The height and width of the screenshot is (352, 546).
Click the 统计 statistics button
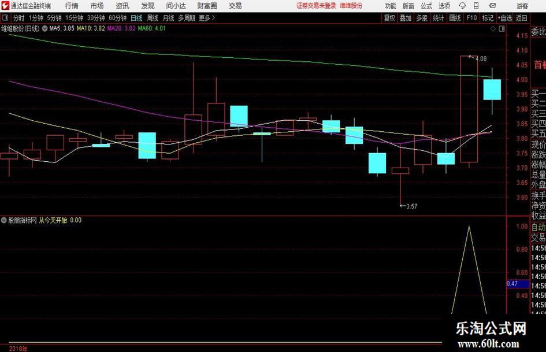click(438, 18)
